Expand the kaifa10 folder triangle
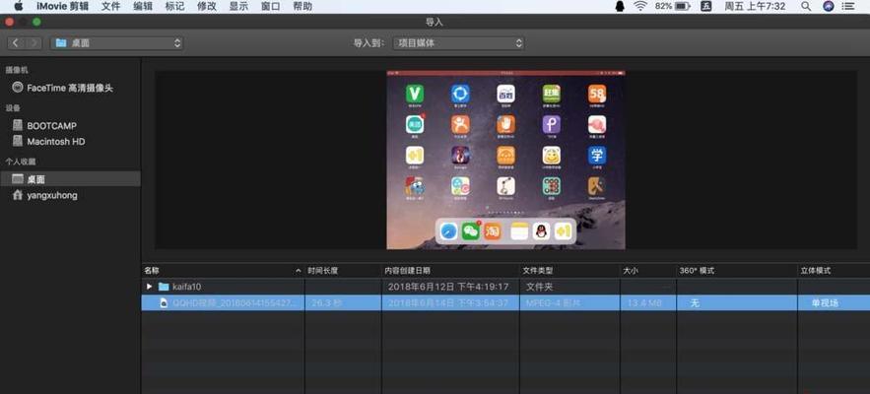This screenshot has height=394, width=870. pos(149,287)
